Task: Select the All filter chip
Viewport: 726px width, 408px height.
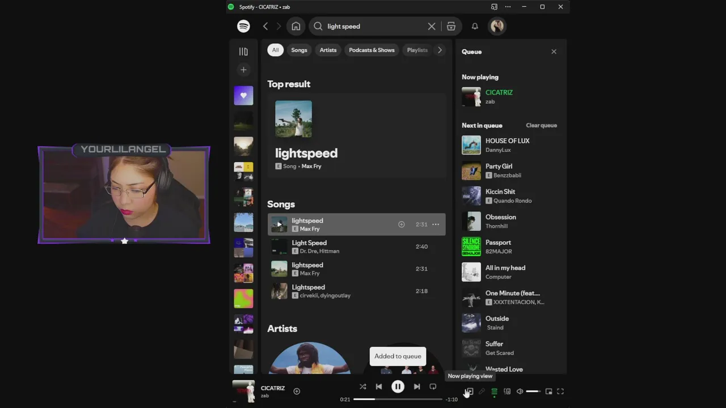Action: (275, 50)
